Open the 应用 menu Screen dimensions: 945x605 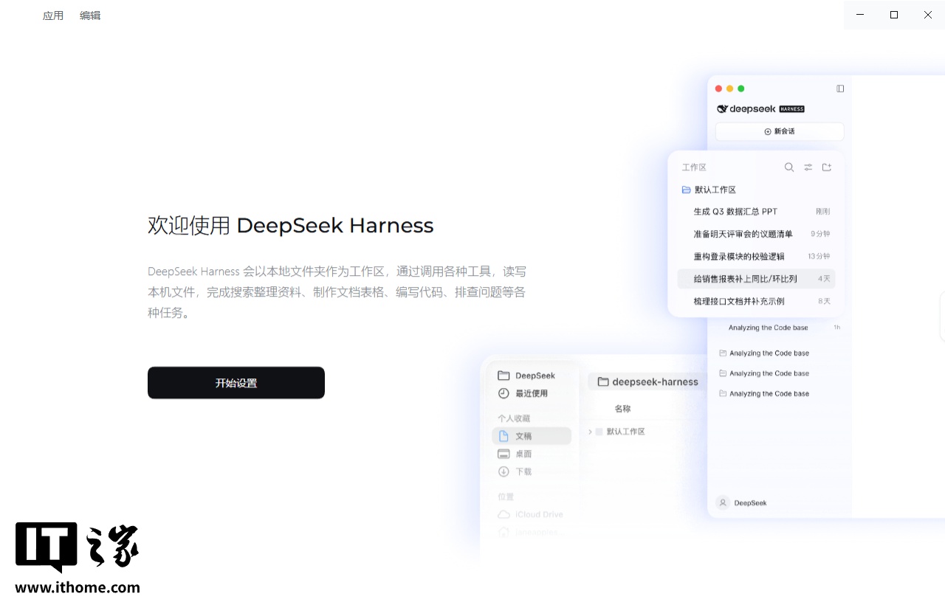(x=53, y=15)
